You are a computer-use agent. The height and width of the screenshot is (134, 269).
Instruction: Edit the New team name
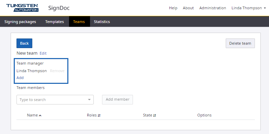coord(43,53)
